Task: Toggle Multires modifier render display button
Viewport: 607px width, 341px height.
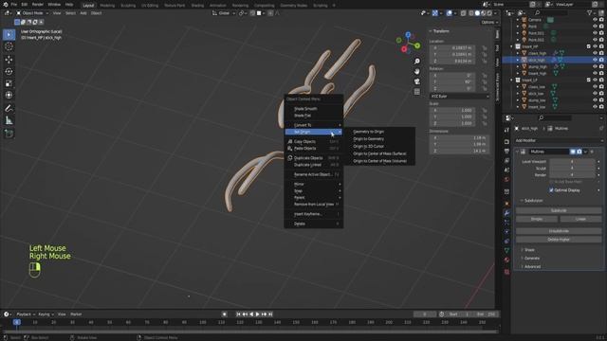Action: [579, 152]
